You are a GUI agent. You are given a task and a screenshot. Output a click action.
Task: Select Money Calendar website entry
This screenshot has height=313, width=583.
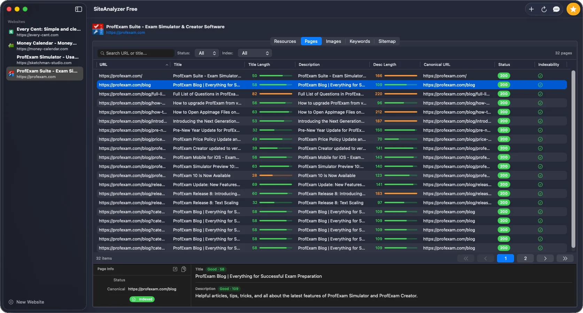[45, 46]
